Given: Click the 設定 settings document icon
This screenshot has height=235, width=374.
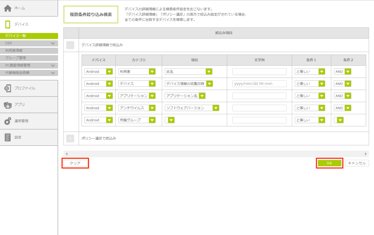Looking at the screenshot, I should click(8, 137).
